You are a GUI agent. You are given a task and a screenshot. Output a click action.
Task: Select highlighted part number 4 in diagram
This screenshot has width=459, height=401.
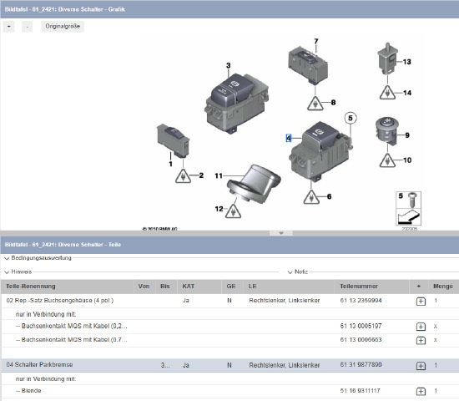[x=289, y=138]
